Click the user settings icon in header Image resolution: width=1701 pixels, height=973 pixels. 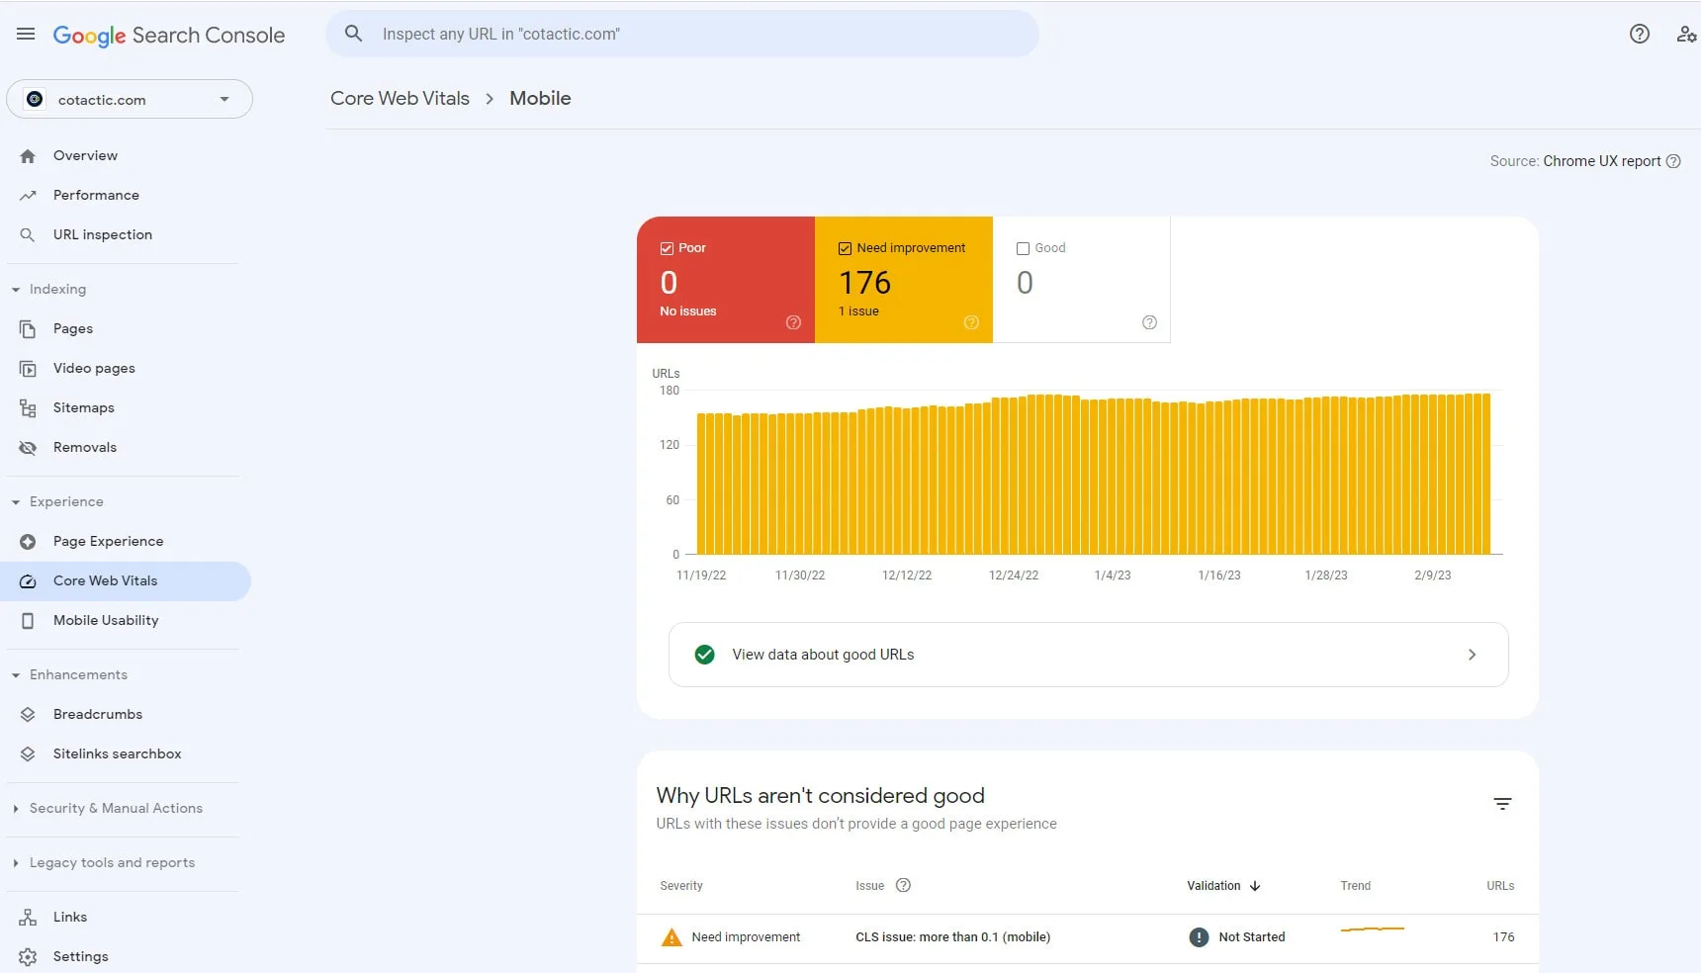[x=1687, y=34]
